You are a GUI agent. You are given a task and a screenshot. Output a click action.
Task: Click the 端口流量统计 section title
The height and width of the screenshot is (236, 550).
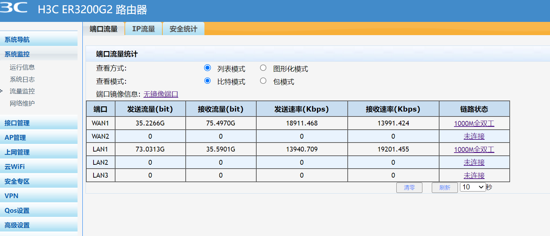coord(117,54)
